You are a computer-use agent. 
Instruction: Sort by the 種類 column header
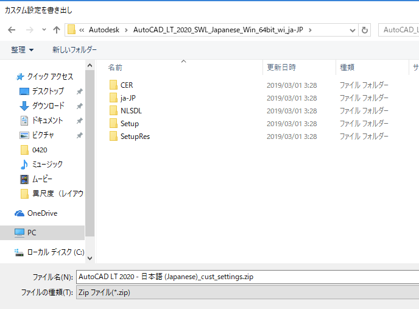[347, 68]
